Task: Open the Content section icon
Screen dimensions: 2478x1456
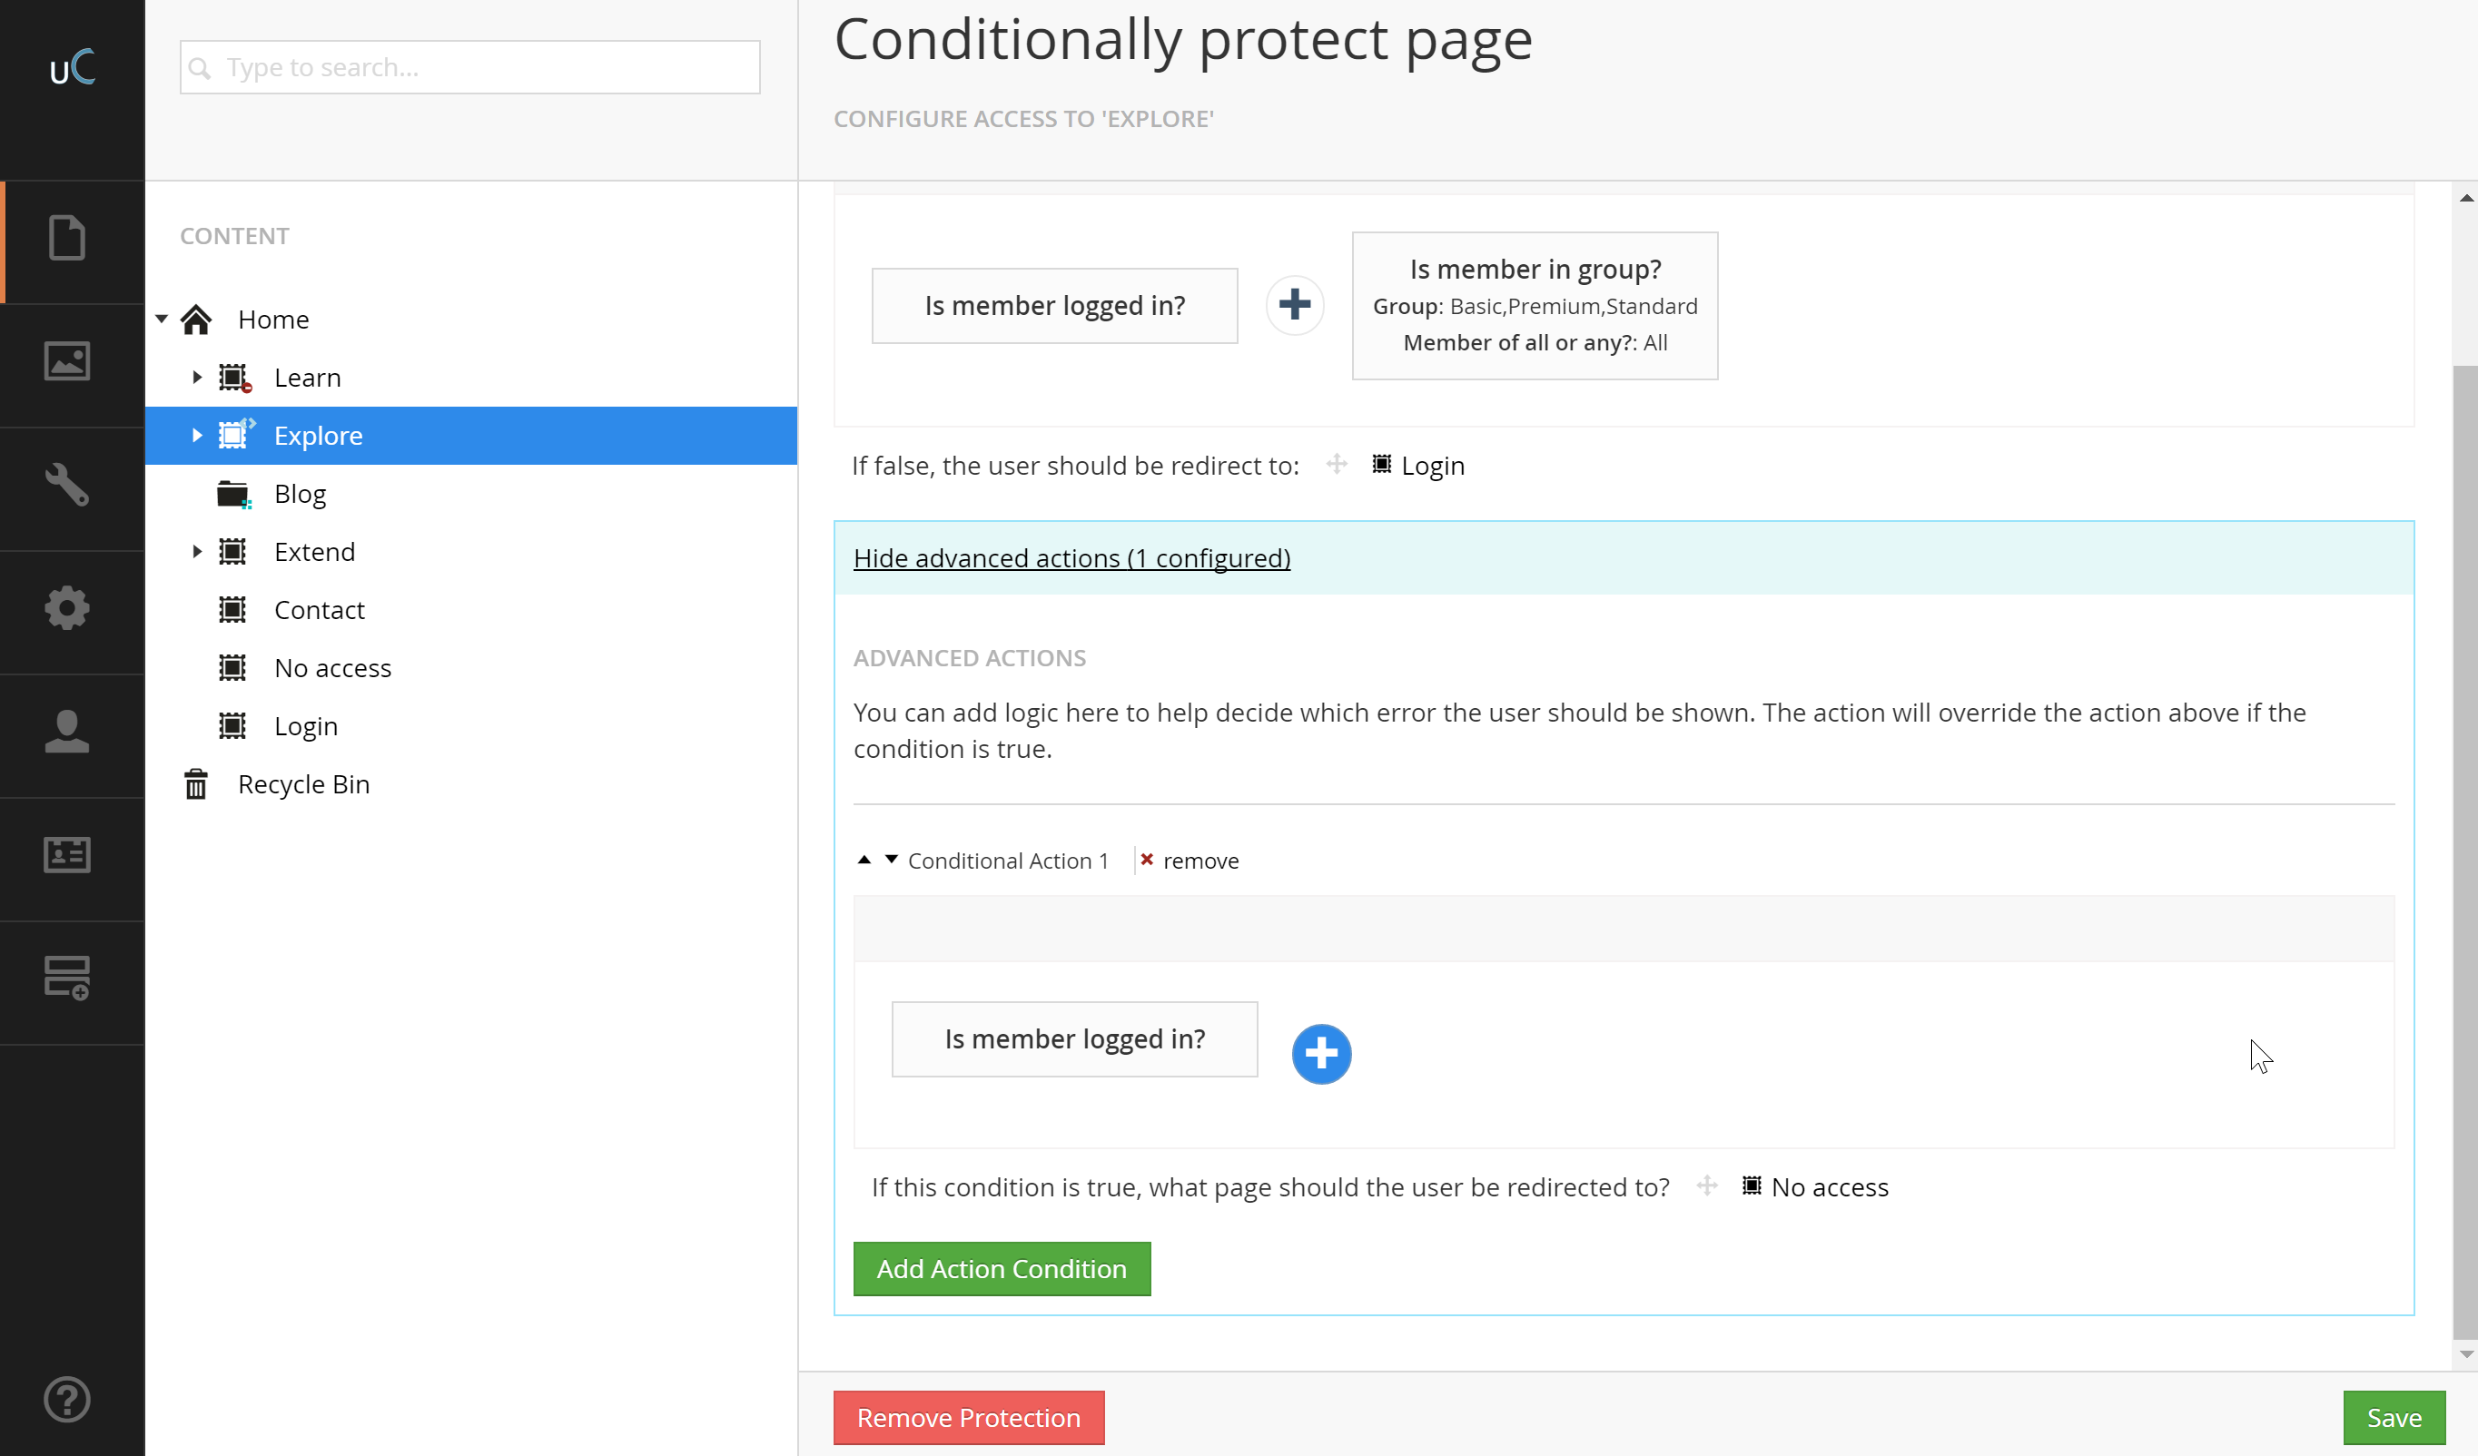Action: click(x=67, y=238)
